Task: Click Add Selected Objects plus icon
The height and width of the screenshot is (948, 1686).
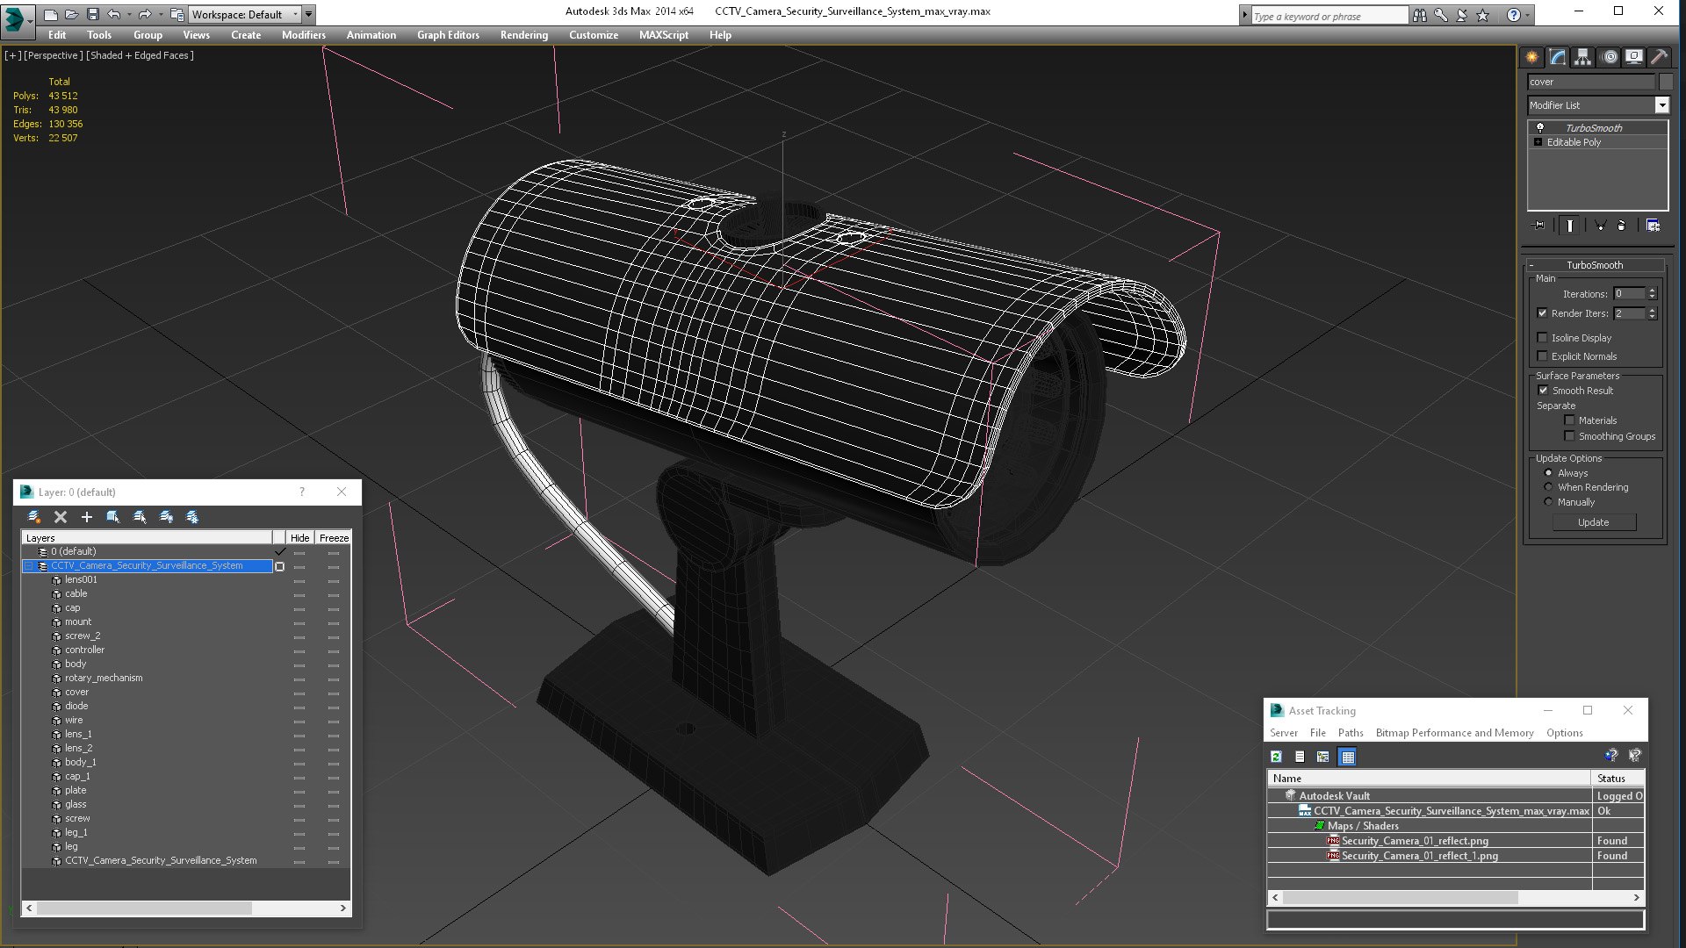Action: pos(87,517)
